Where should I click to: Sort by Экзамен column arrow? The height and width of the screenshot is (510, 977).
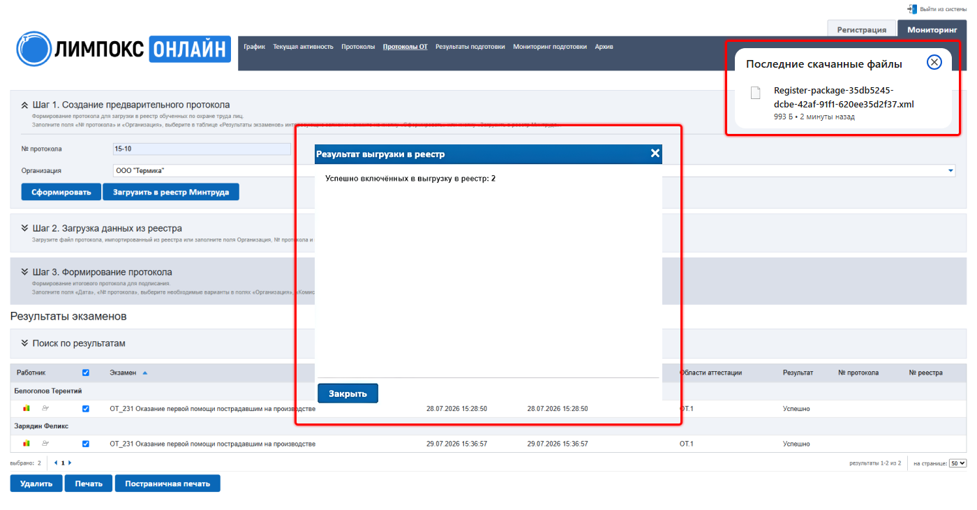point(145,373)
